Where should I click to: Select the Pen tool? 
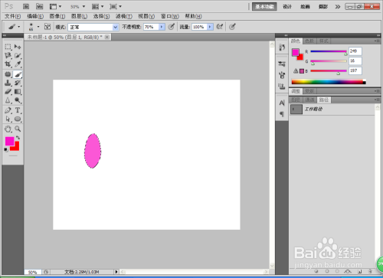[x=8, y=110]
